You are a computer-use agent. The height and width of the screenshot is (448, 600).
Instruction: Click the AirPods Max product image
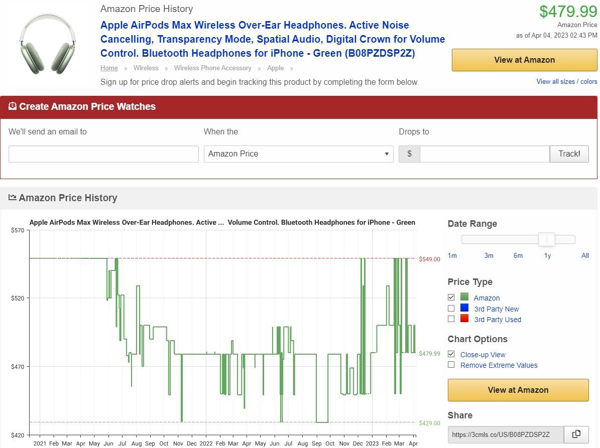[x=48, y=44]
